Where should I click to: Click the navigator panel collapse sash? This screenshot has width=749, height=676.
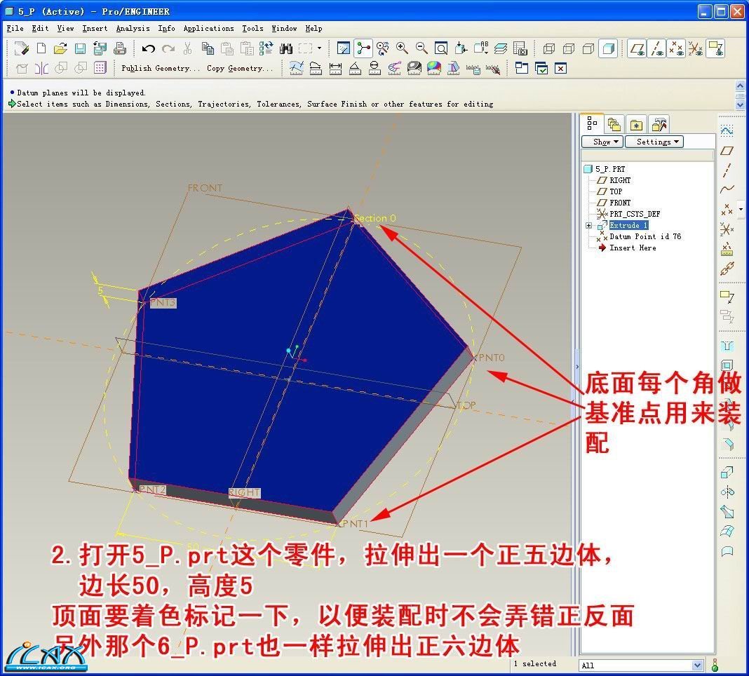click(576, 367)
